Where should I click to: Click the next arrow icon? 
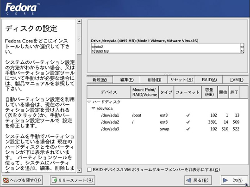tap(225, 180)
